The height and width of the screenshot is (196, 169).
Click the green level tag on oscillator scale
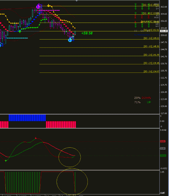[163, 156]
